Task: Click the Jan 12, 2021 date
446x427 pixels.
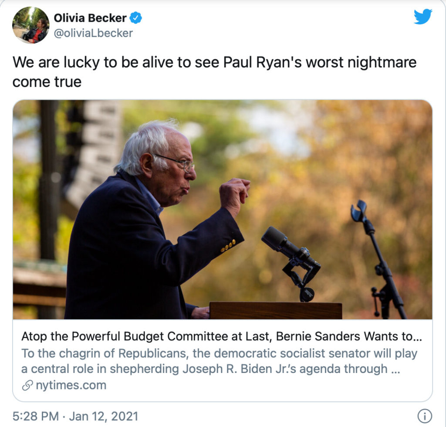Action: 104,416
